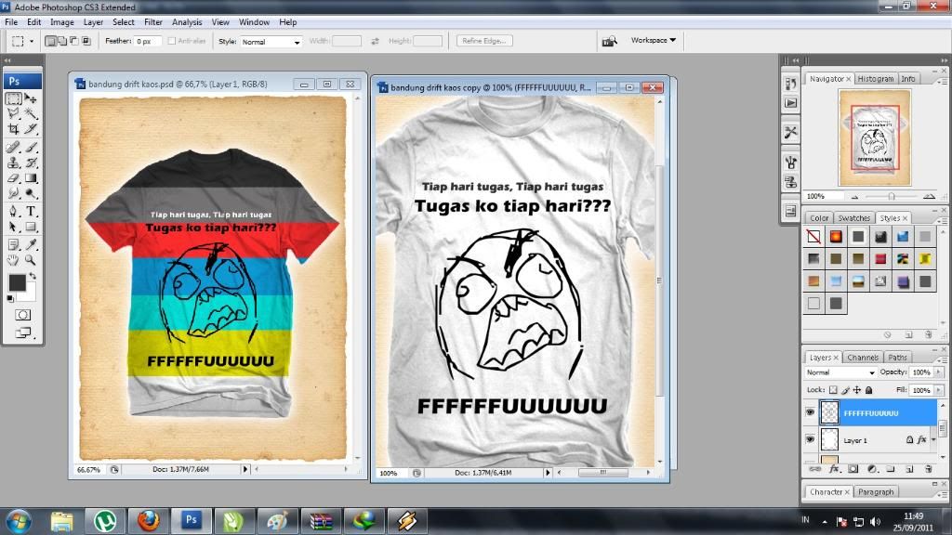
Task: Hide the FFFFFFUUUUUU layer
Action: tap(810, 412)
